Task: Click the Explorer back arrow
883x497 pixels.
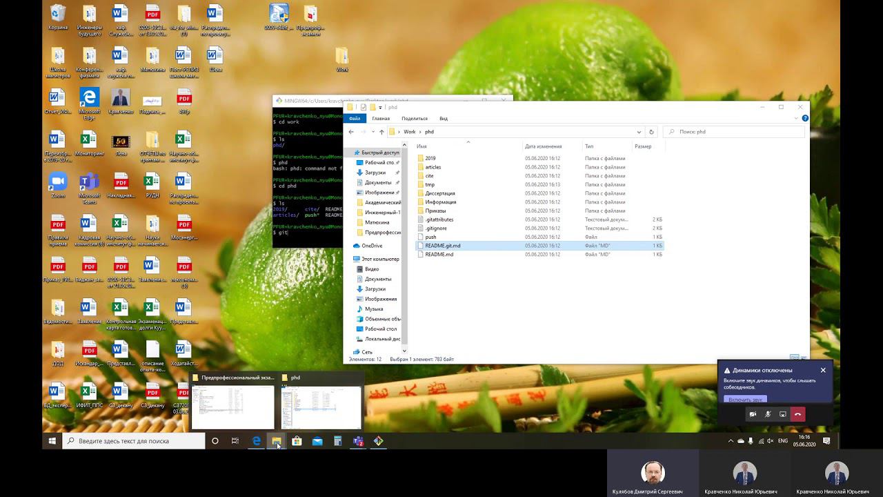Action: [351, 132]
